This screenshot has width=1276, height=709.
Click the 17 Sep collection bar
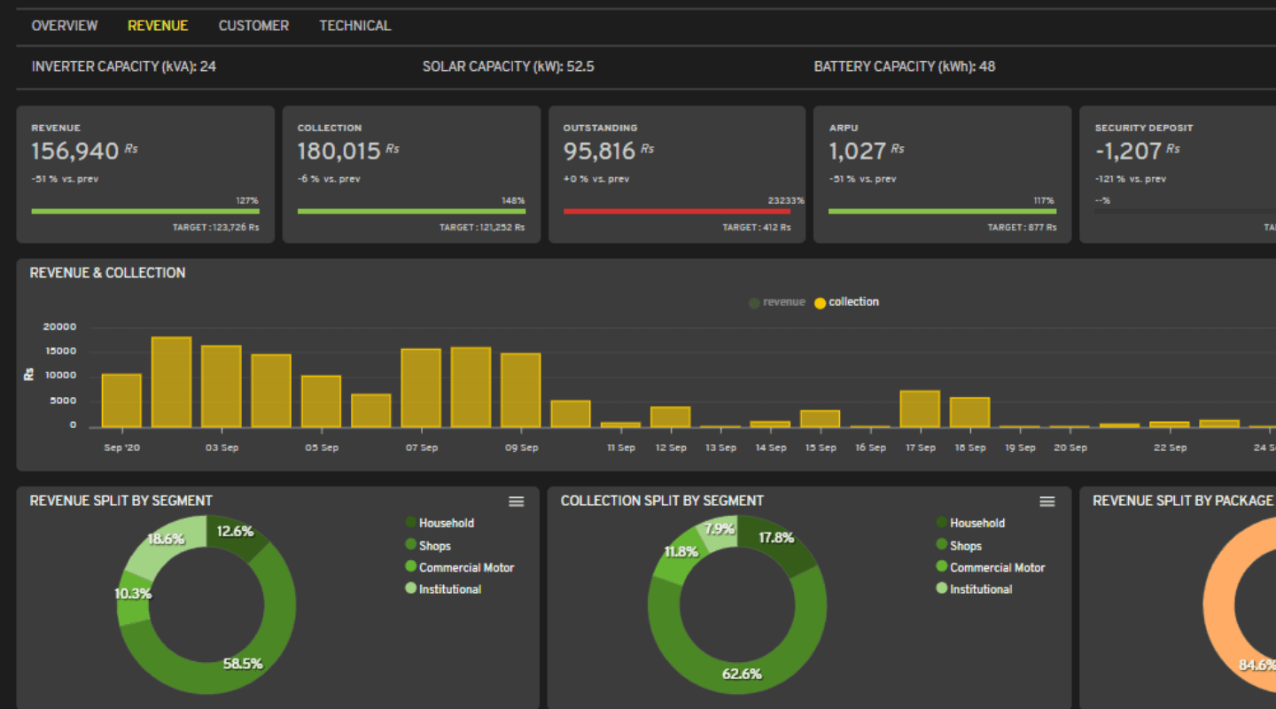tap(920, 409)
